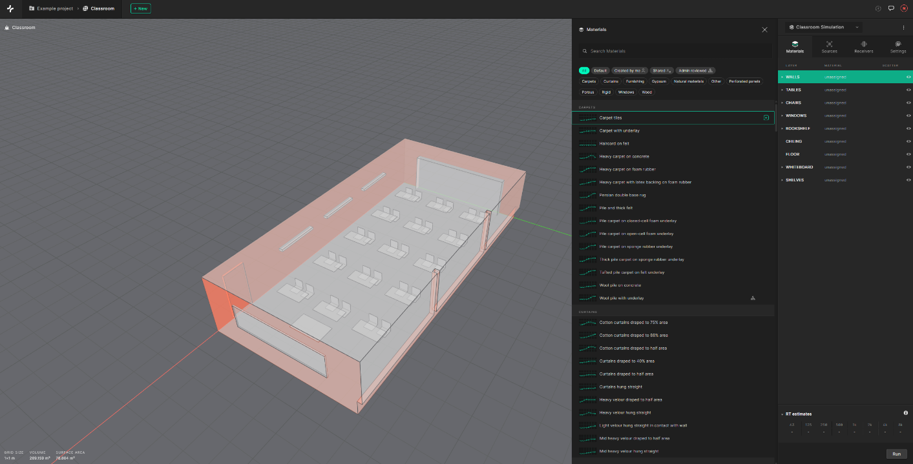Filter by Wood chip
The width and height of the screenshot is (913, 464).
[x=646, y=92]
